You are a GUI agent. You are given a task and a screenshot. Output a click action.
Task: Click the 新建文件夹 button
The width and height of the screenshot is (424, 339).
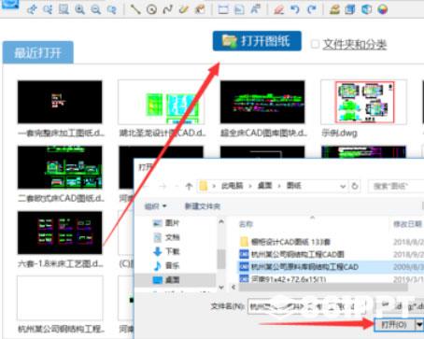203,206
